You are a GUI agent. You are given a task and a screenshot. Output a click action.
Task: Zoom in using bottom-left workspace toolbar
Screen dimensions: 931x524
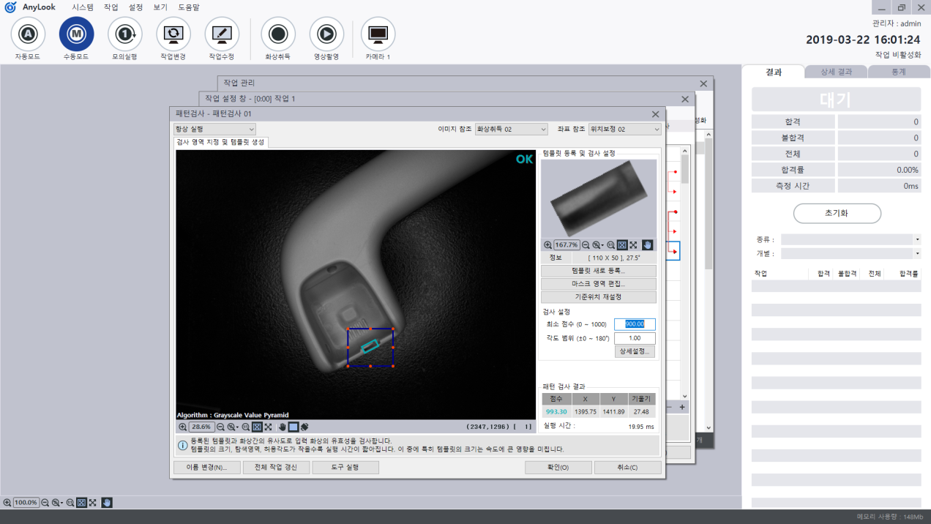(7, 503)
